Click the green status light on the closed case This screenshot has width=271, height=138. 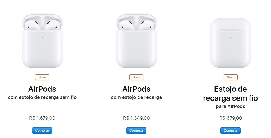230,37
